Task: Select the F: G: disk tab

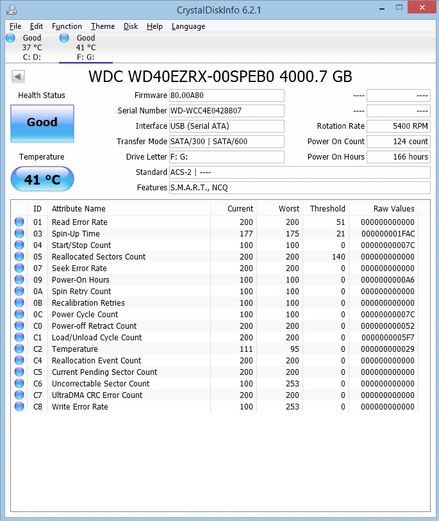Action: coord(86,47)
